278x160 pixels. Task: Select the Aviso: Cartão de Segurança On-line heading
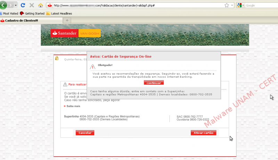point(121,57)
